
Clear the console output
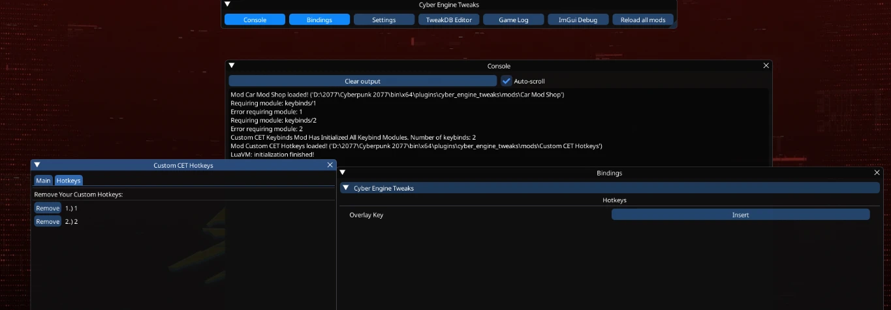point(362,81)
